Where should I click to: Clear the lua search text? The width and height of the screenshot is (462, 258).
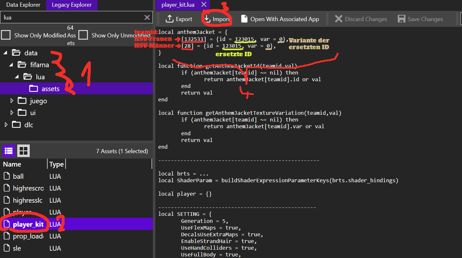tap(147, 18)
